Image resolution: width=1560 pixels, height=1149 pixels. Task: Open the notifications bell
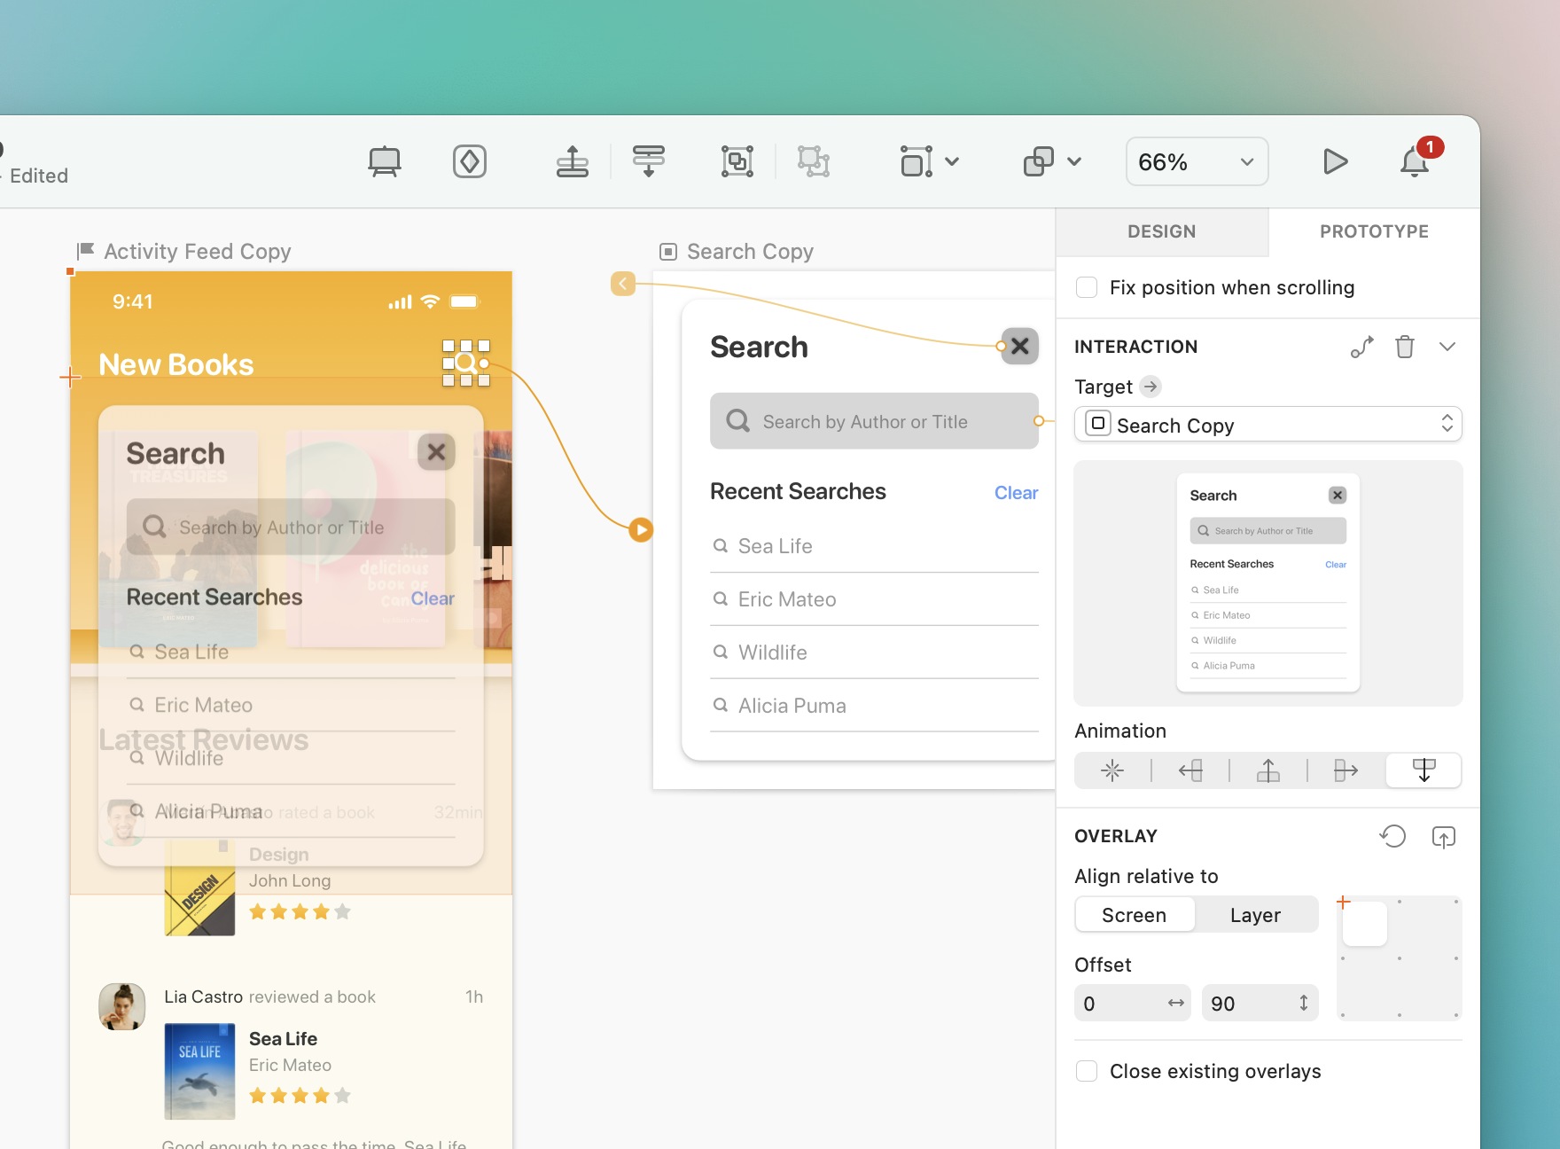1414,161
